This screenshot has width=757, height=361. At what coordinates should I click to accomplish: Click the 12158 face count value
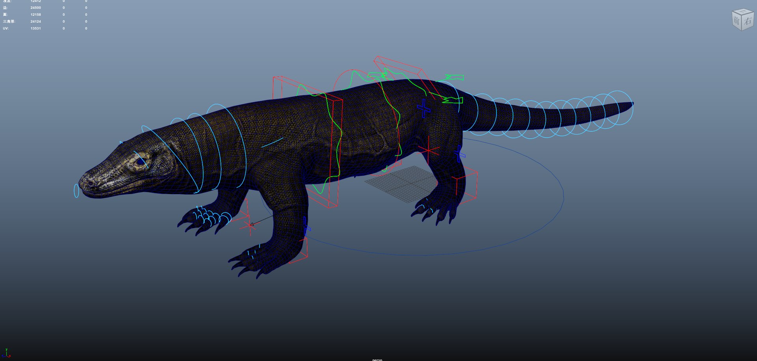pos(35,15)
